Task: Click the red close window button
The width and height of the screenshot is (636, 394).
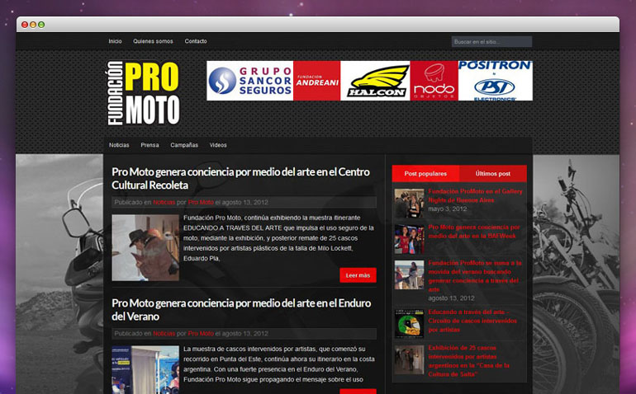Action: pyautogui.click(x=25, y=25)
